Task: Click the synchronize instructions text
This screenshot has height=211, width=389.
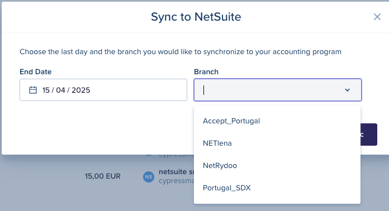Action: click(x=181, y=52)
